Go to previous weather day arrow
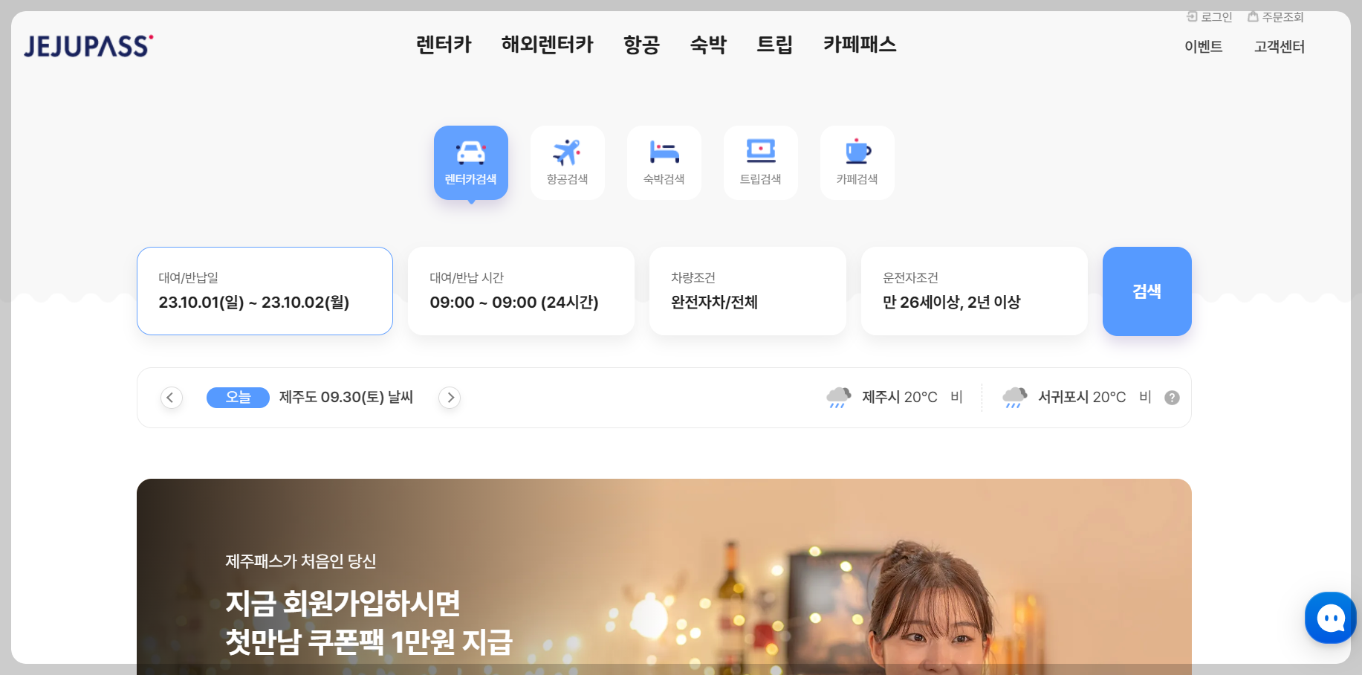1362x675 pixels. 171,398
